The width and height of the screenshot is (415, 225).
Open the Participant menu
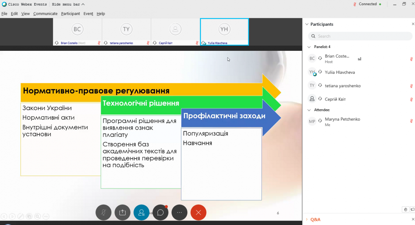pos(71,14)
